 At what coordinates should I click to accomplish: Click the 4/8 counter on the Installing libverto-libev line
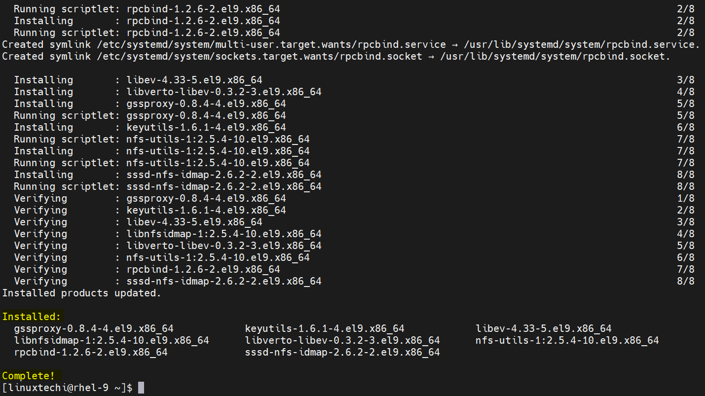click(x=686, y=92)
